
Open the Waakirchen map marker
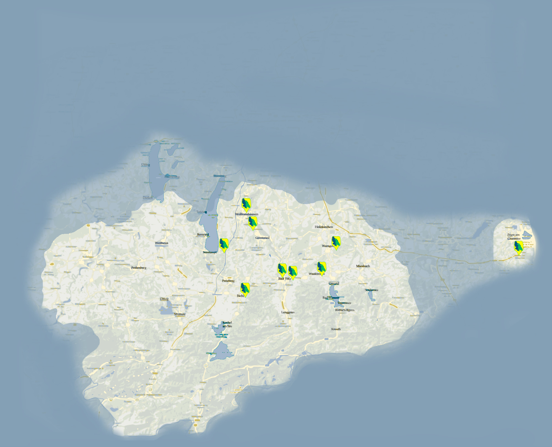pos(322,268)
